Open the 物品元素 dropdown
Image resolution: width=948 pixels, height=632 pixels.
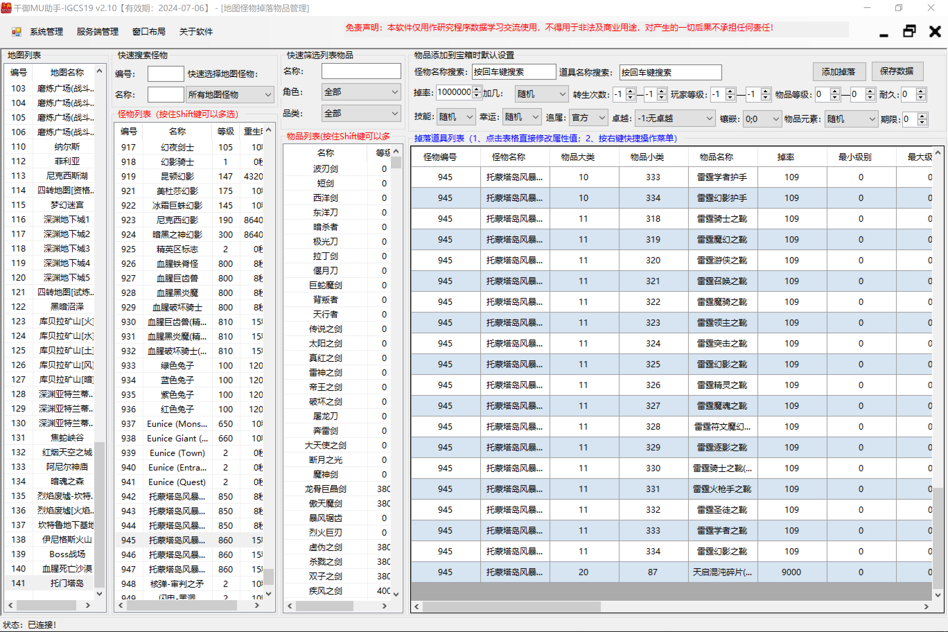pos(851,119)
